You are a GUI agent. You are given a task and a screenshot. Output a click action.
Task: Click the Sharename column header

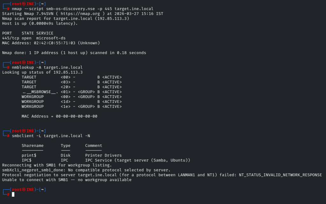(32, 146)
